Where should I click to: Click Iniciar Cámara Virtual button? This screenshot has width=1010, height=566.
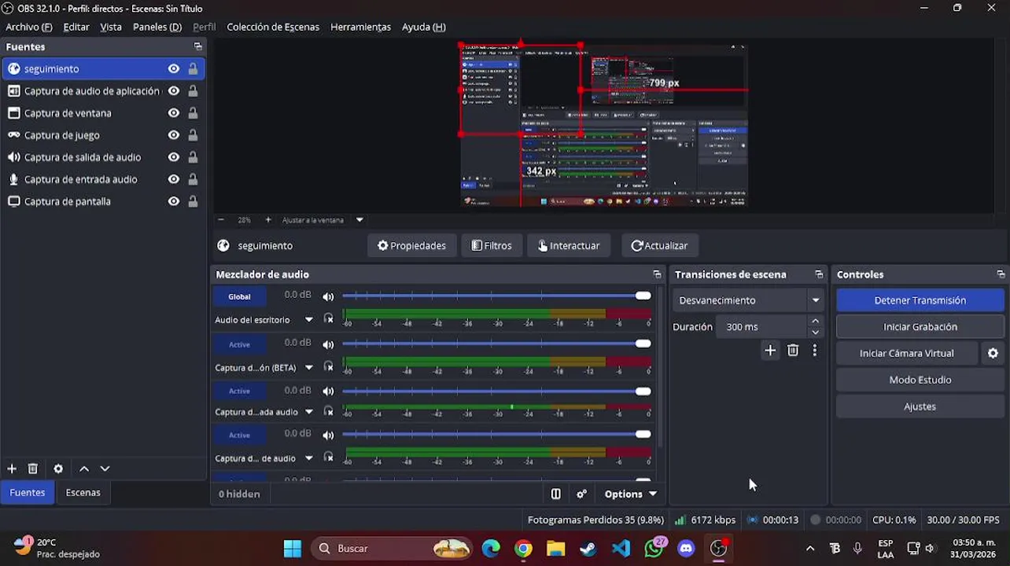906,354
